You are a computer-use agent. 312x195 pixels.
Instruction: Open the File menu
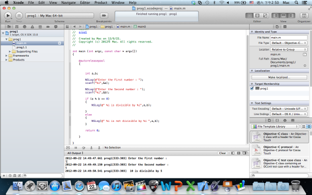click(31, 2)
